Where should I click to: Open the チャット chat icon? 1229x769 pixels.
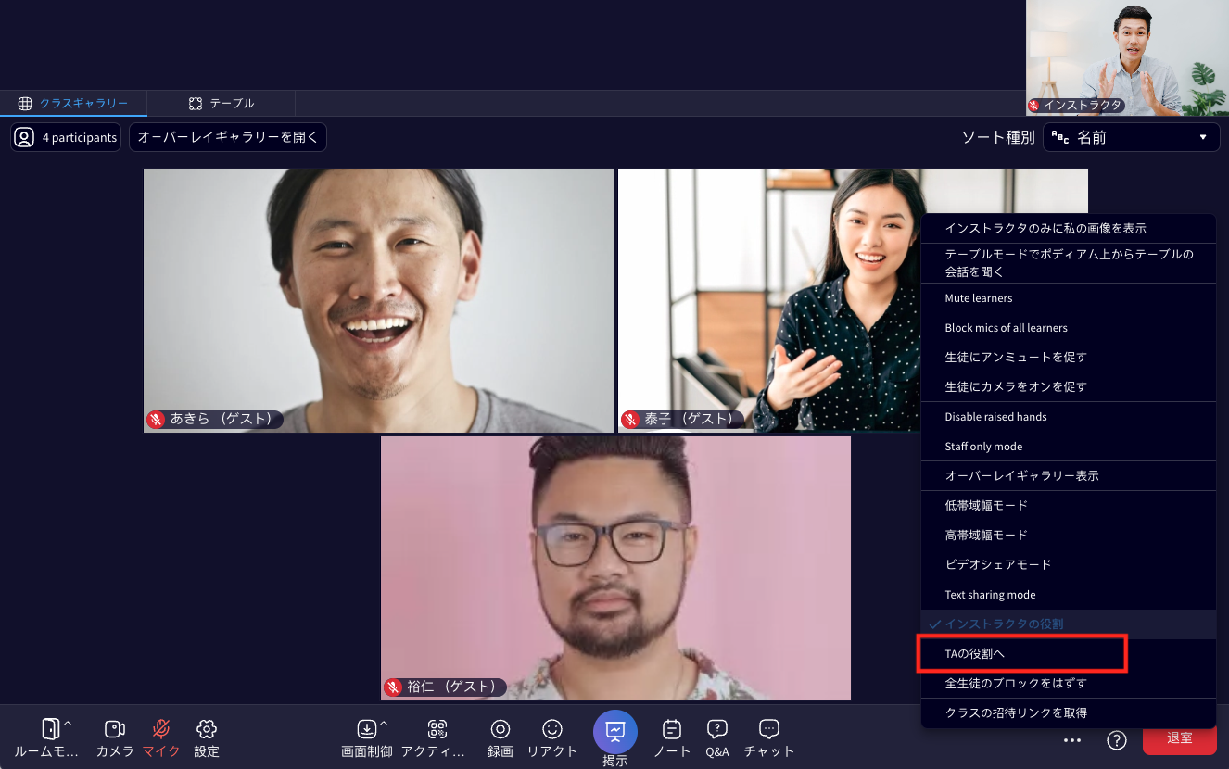pyautogui.click(x=769, y=737)
